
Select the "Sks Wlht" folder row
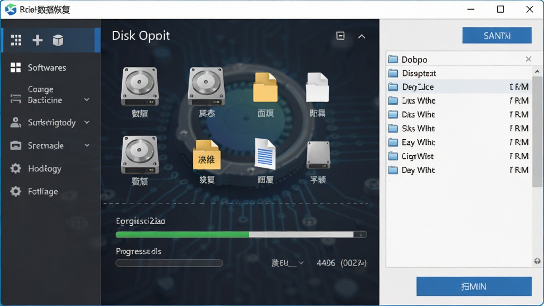point(460,129)
